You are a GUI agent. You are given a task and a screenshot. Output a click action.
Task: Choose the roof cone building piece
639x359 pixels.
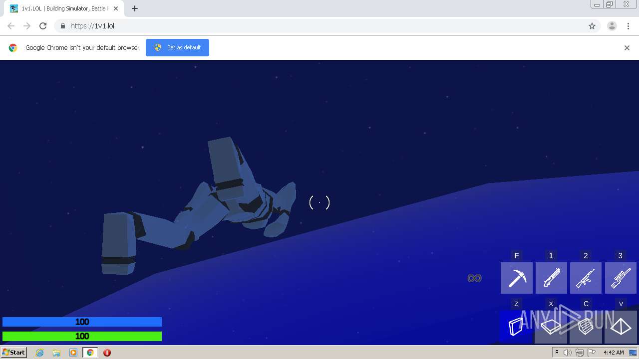pos(621,327)
